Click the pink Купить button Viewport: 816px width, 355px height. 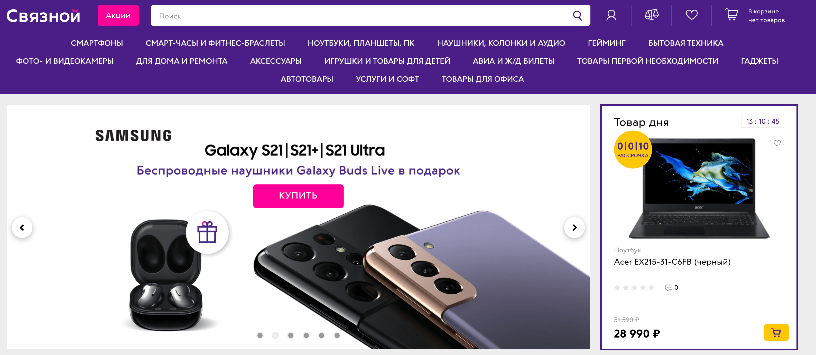click(x=298, y=196)
